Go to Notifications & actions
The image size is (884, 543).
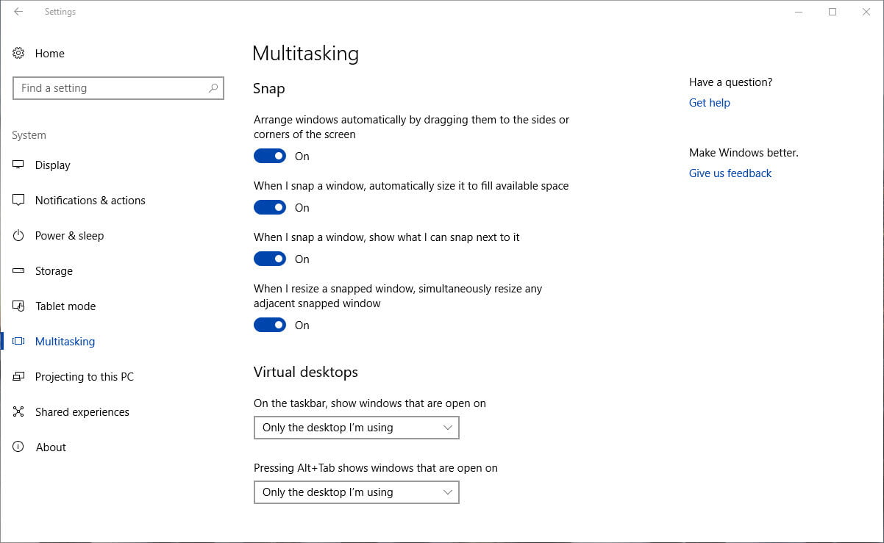tap(90, 200)
